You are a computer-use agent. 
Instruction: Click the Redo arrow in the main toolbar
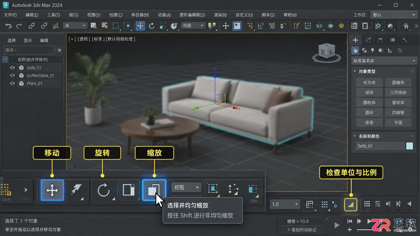coord(19,26)
